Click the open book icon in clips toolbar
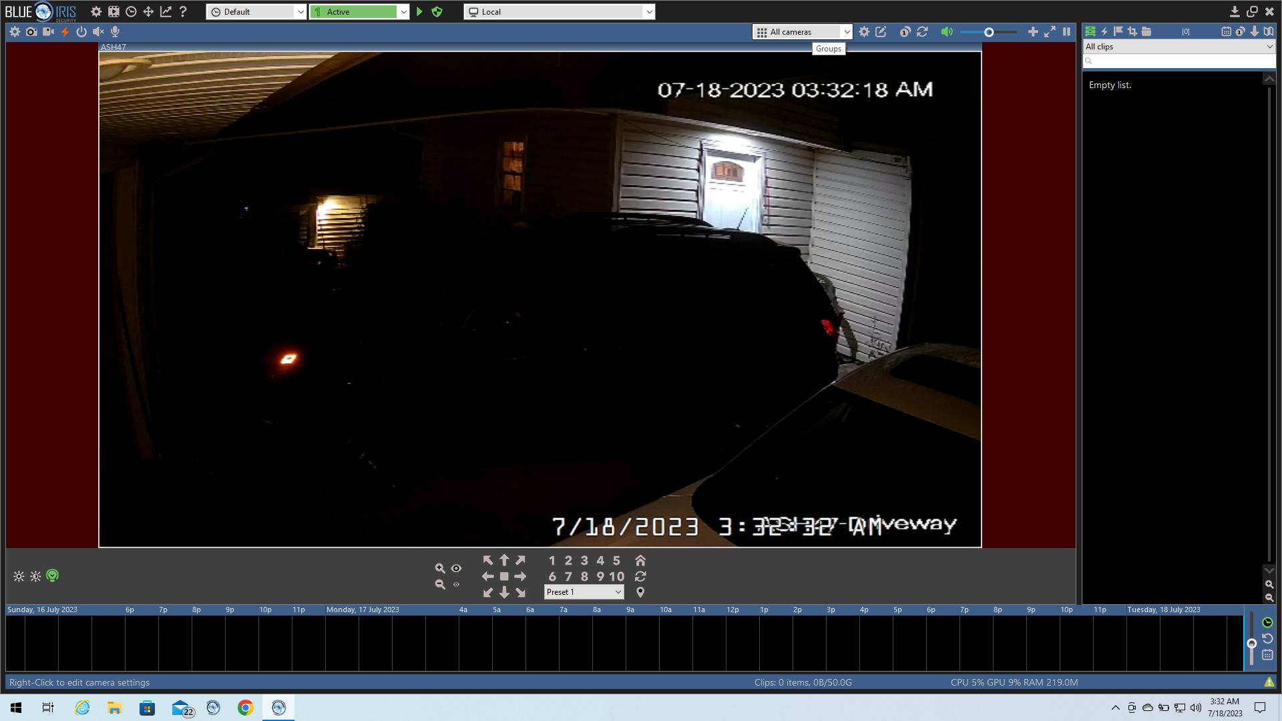Screen dimensions: 1282x721 1268,31
